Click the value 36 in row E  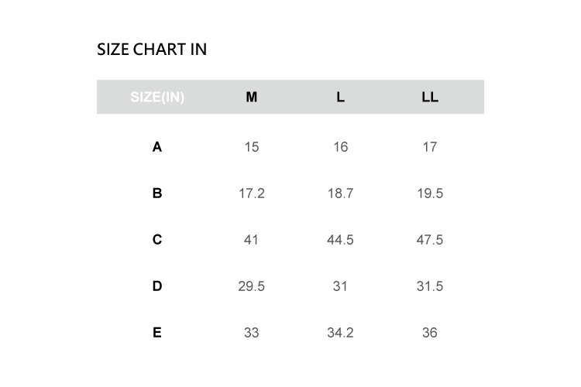[x=430, y=333]
